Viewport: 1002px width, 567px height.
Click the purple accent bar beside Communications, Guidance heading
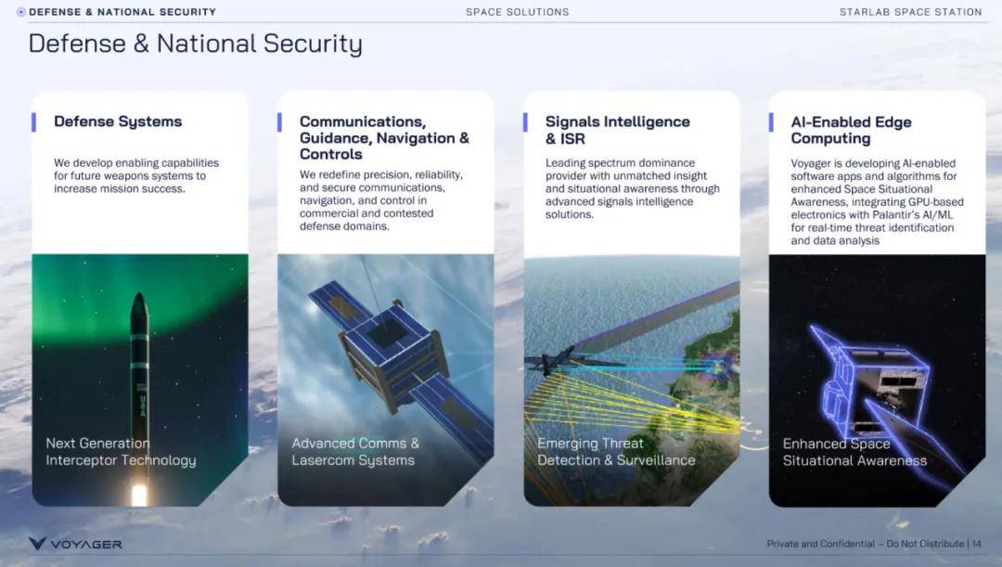tap(280, 122)
